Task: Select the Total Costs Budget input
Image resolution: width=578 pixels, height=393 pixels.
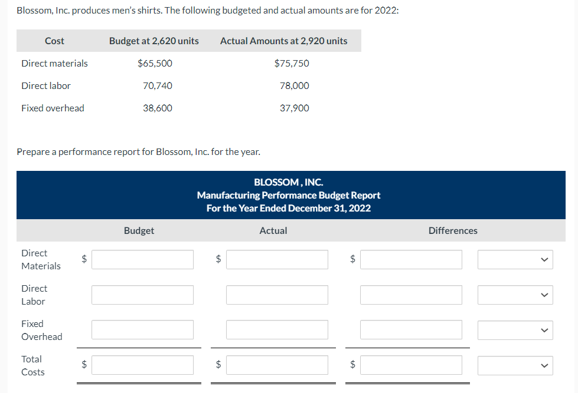Action: pyautogui.click(x=142, y=365)
